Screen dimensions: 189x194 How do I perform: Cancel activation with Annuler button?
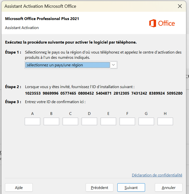(169, 187)
